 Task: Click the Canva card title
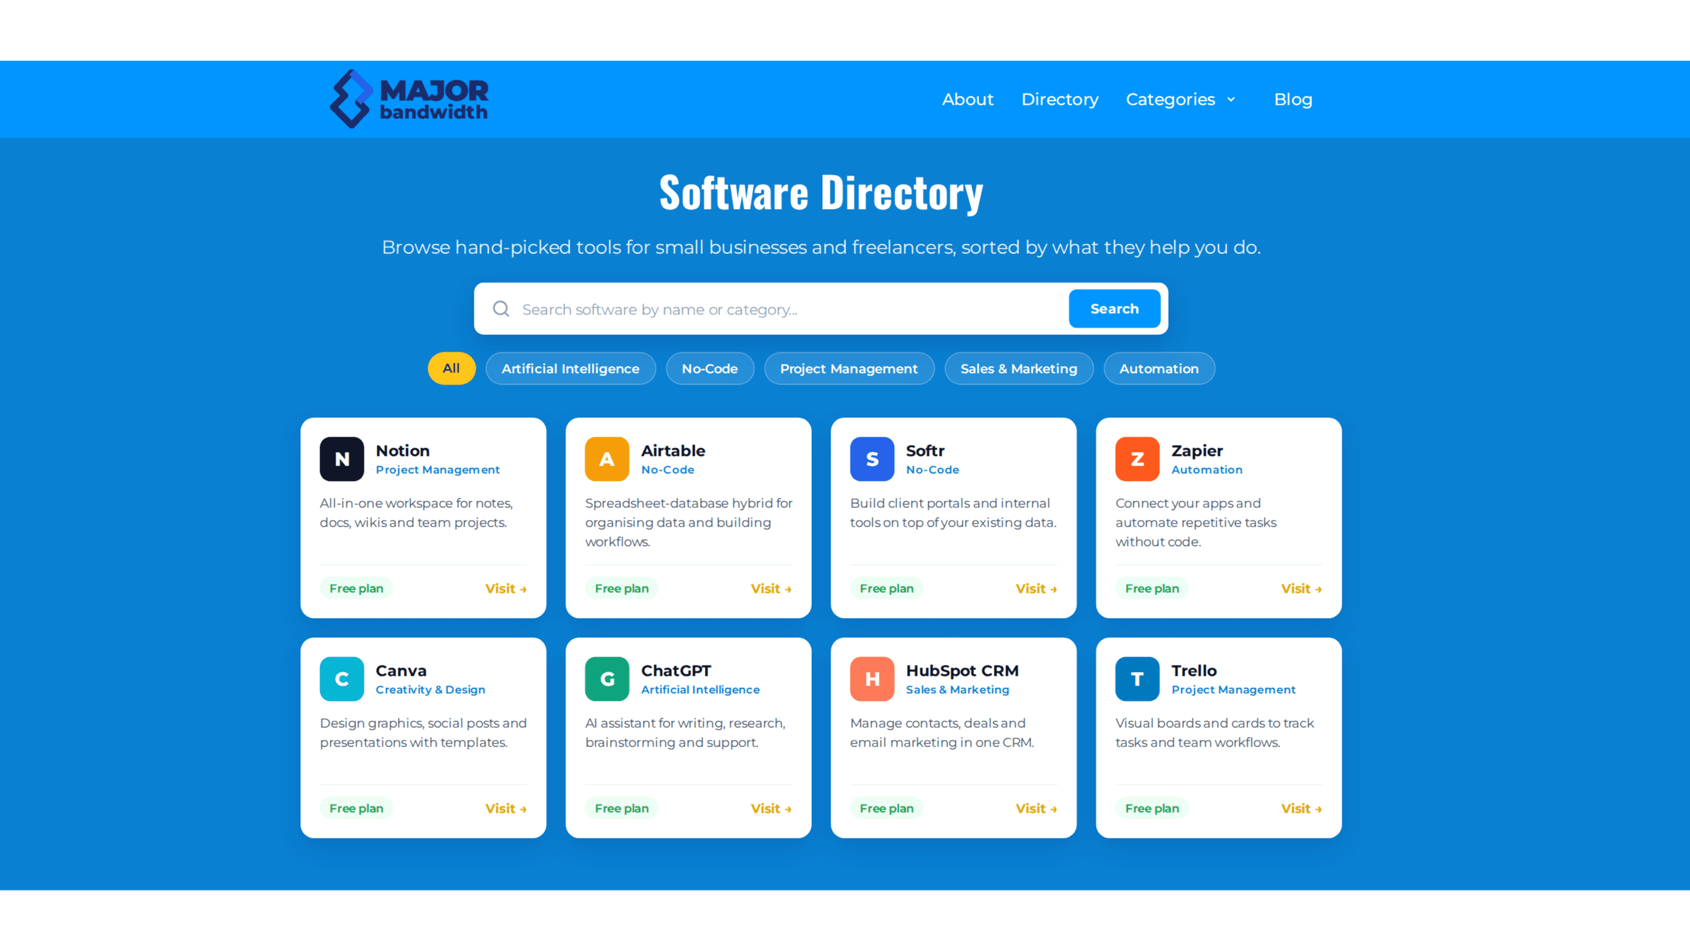(401, 671)
